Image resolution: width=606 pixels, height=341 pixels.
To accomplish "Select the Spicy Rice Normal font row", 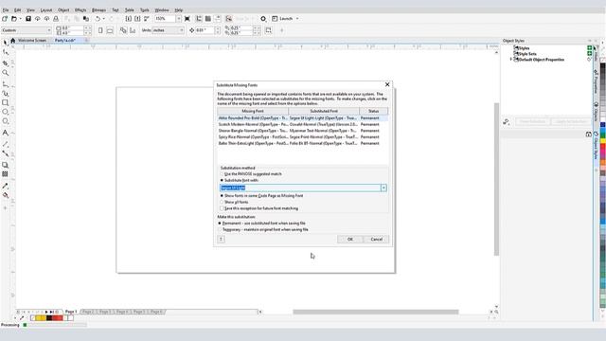I will [x=303, y=137].
